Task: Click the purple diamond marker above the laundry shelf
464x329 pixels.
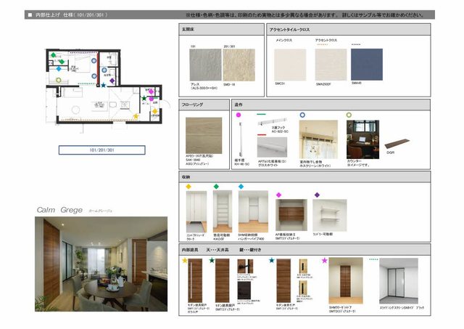Action: pyautogui.click(x=317, y=195)
